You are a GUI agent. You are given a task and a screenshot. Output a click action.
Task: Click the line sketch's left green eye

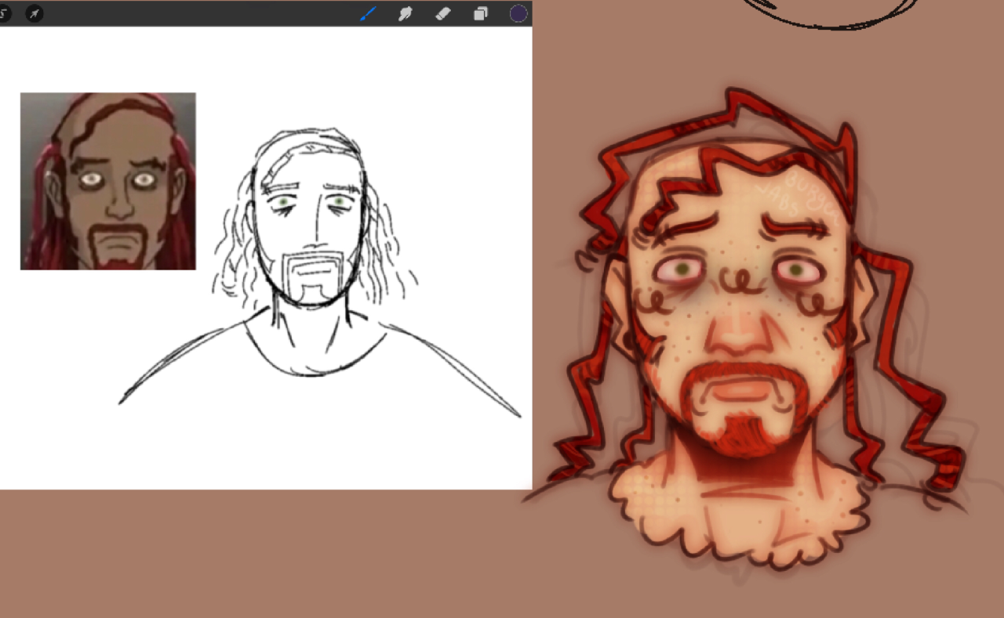(284, 202)
